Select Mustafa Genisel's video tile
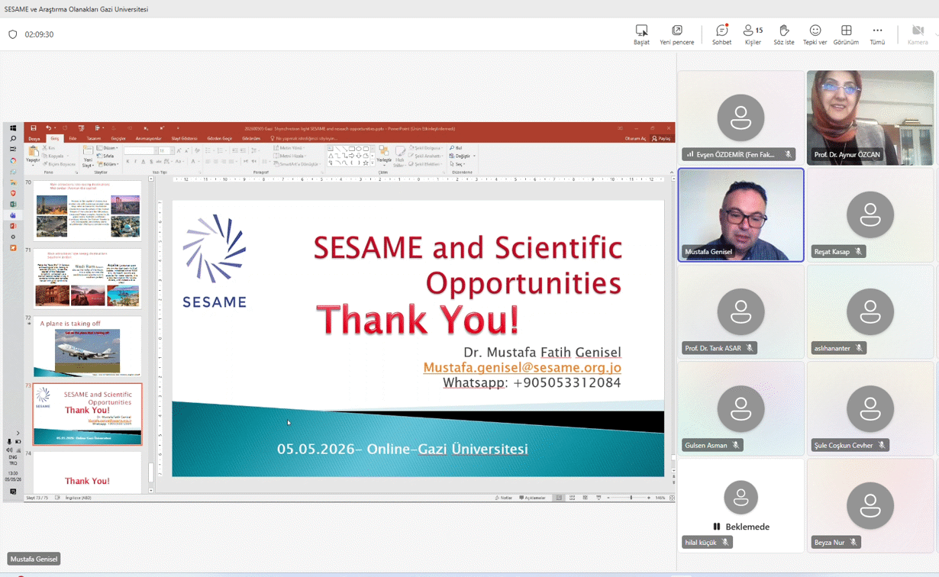The image size is (939, 577). point(741,215)
